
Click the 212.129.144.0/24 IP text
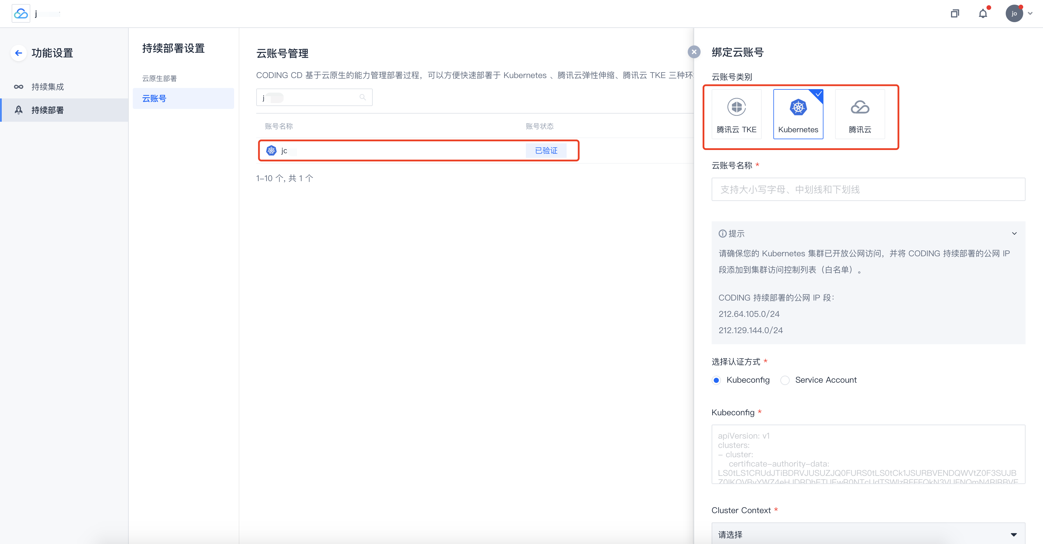[750, 330]
